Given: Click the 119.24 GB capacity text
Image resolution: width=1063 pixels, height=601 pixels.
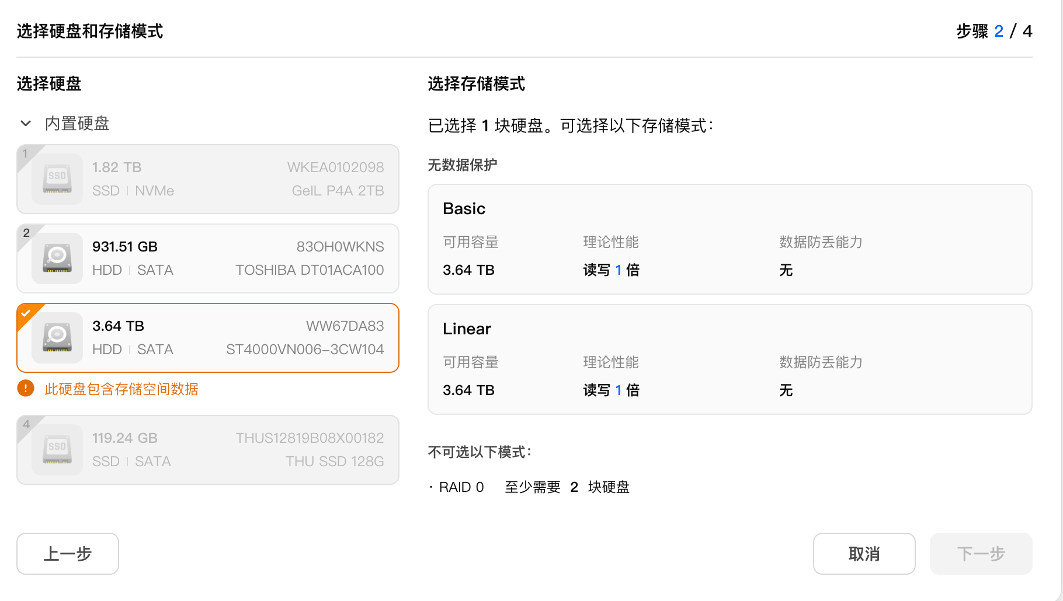Looking at the screenshot, I should click(x=125, y=438).
